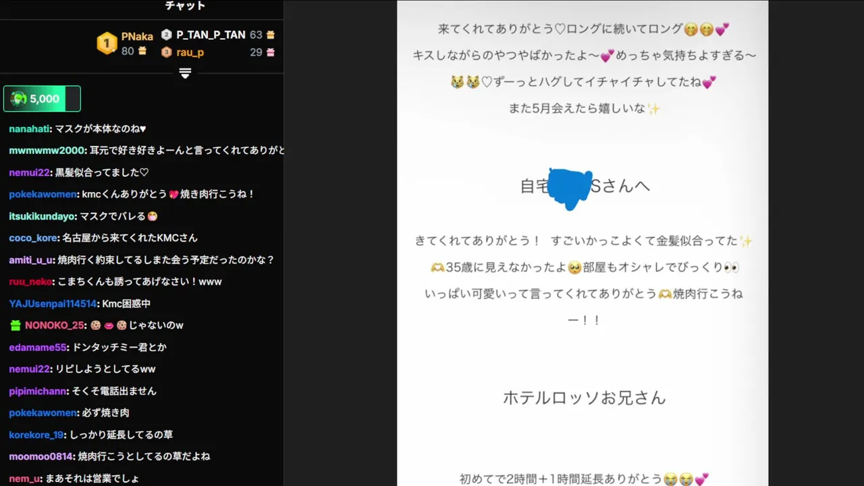Open rau_p's leaderboard profile

click(x=190, y=52)
